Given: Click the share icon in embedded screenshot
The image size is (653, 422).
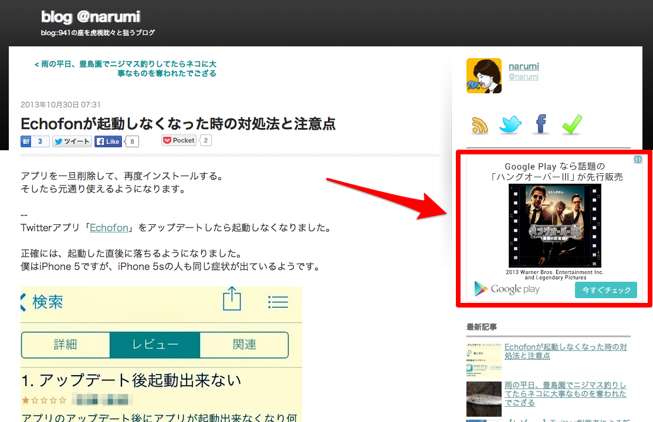Looking at the screenshot, I should 232,299.
